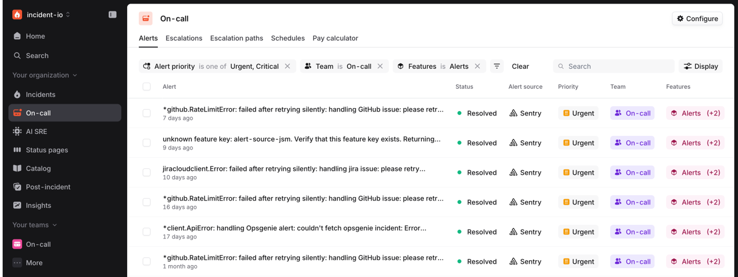Click the More ellipsis icon
The image size is (738, 277).
[17, 263]
